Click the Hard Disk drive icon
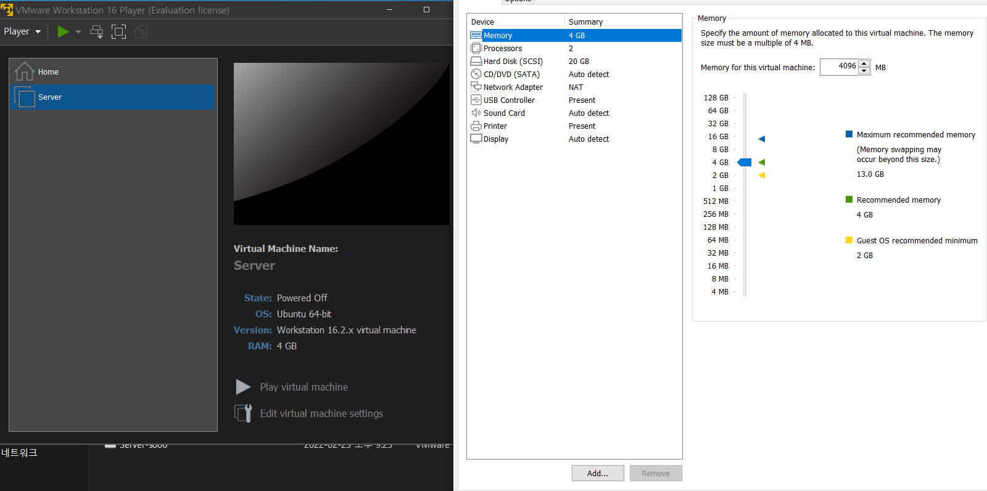The height and width of the screenshot is (491, 987). 476,61
